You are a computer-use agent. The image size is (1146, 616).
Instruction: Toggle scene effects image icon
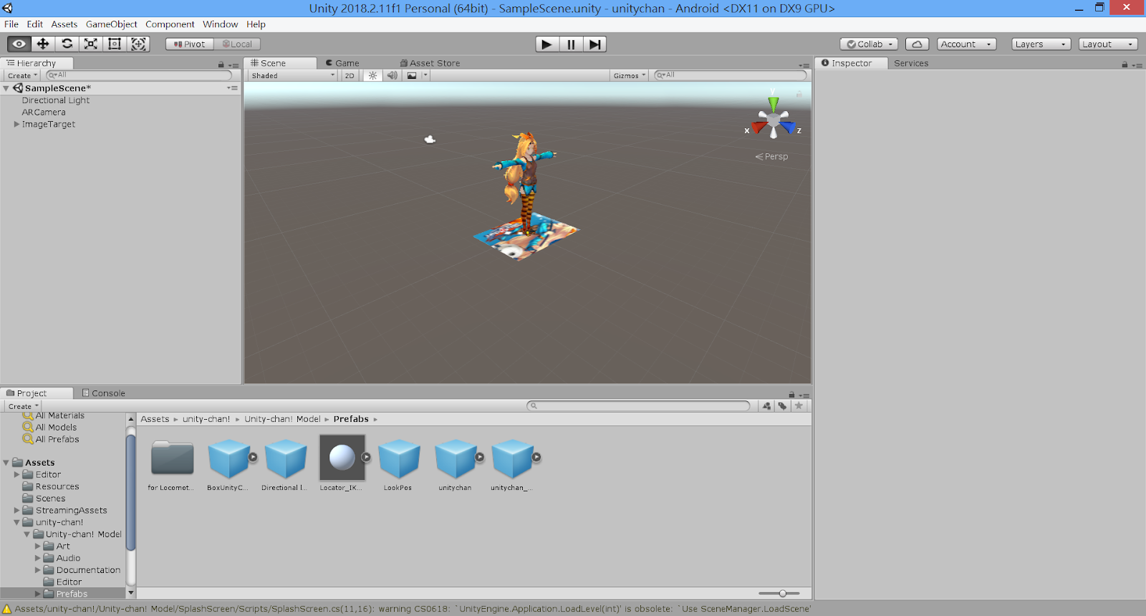[412, 75]
